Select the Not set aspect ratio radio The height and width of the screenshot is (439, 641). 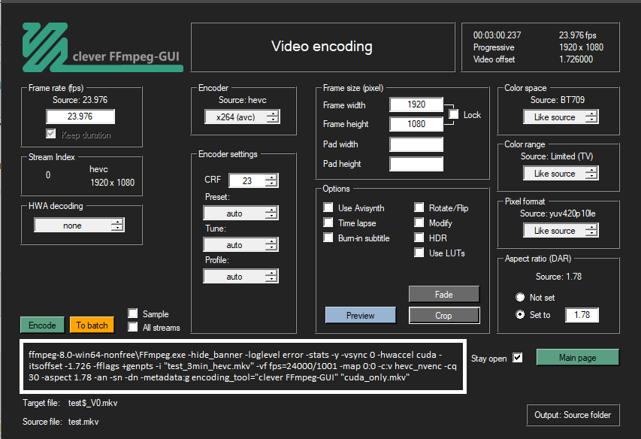coord(520,297)
